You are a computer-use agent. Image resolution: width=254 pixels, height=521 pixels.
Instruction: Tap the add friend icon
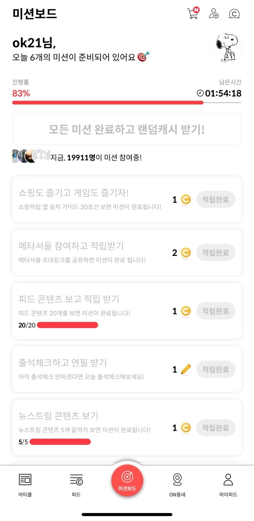[x=214, y=13]
